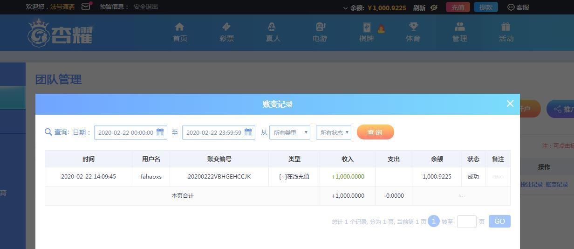Click the 本页合计 page total row label
Image resolution: width=574 pixels, height=249 pixels.
pos(183,196)
